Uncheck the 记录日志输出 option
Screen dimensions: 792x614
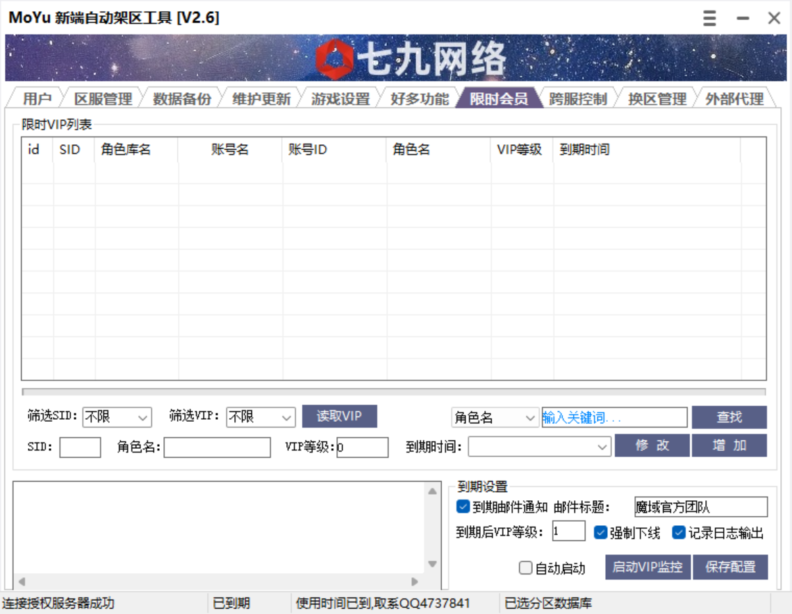coord(679,533)
